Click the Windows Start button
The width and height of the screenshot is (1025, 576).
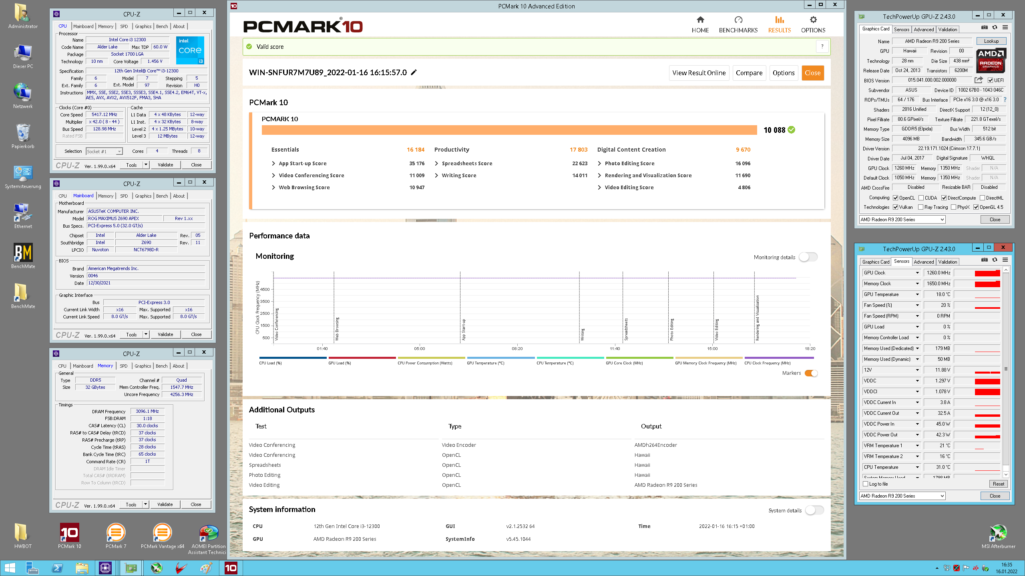pos(10,568)
